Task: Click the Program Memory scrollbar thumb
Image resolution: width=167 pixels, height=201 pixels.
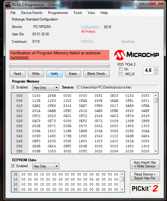Action: click(x=156, y=100)
